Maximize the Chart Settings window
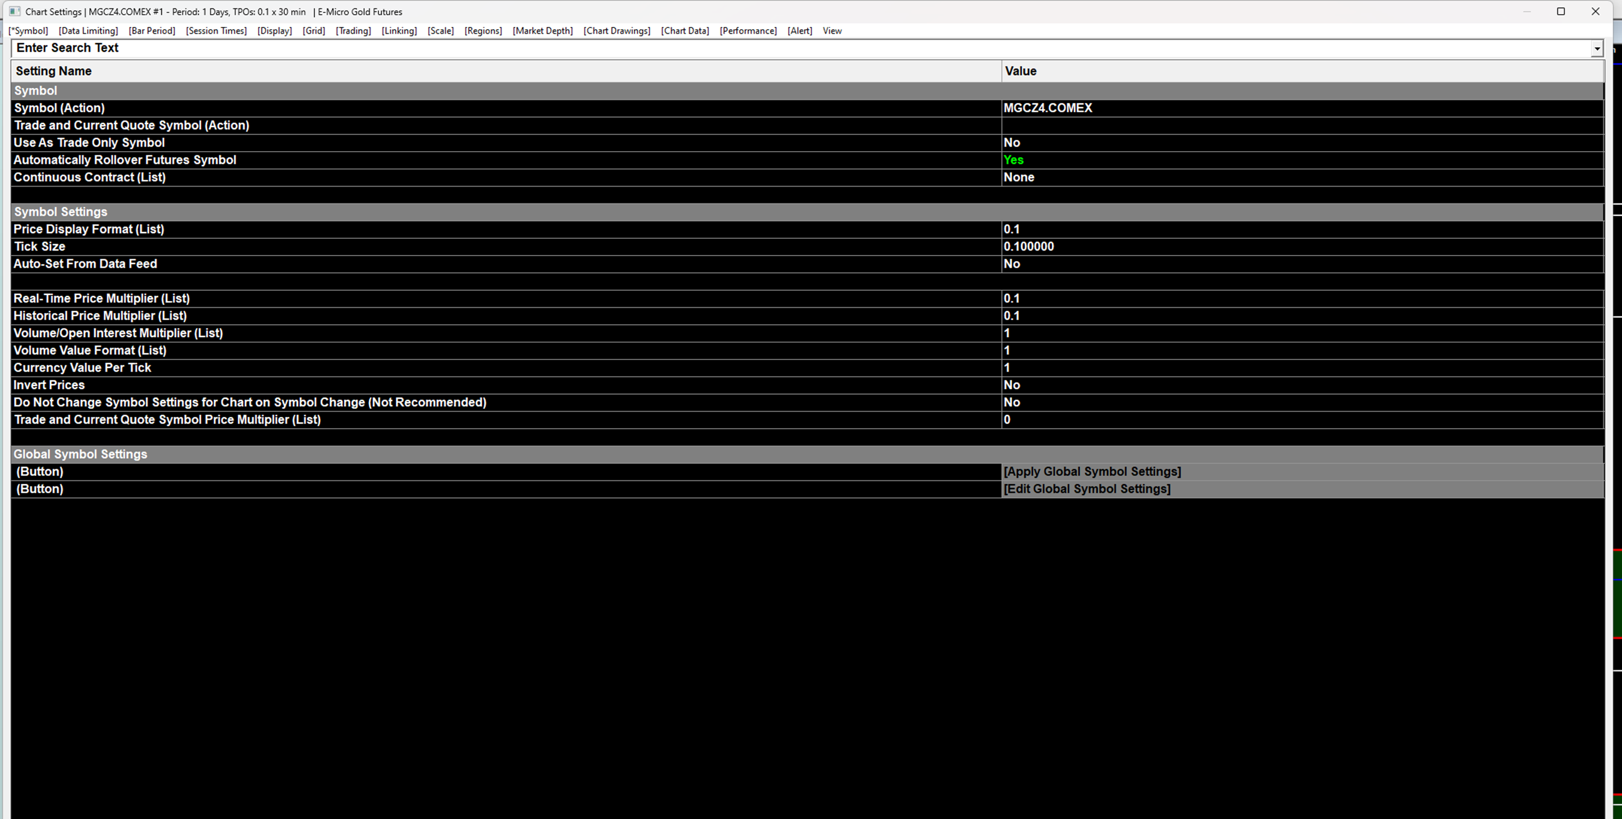 click(x=1560, y=11)
